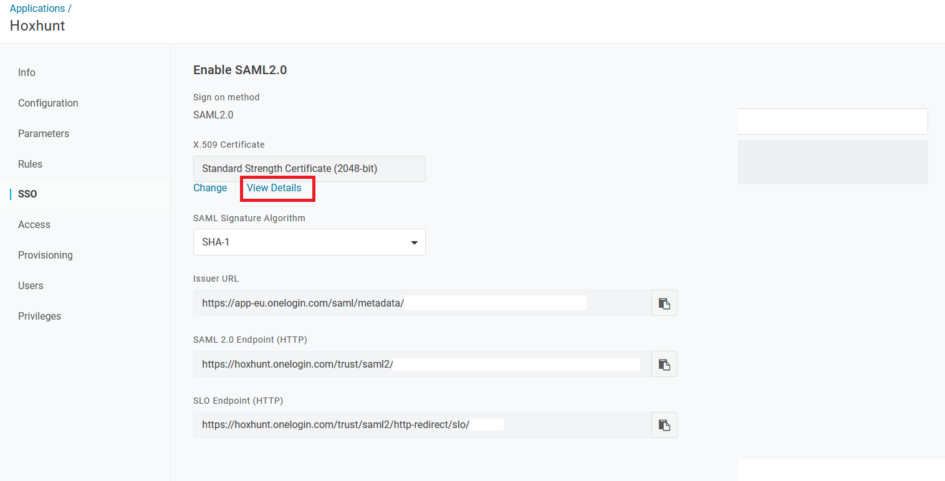Open the SAML Signature Algorithm dropdown
The height and width of the screenshot is (481, 945).
click(x=309, y=242)
